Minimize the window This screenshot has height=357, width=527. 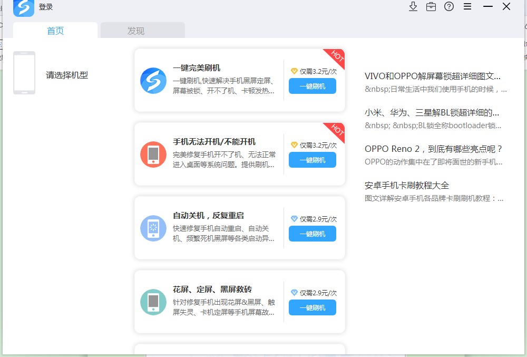[x=487, y=6]
